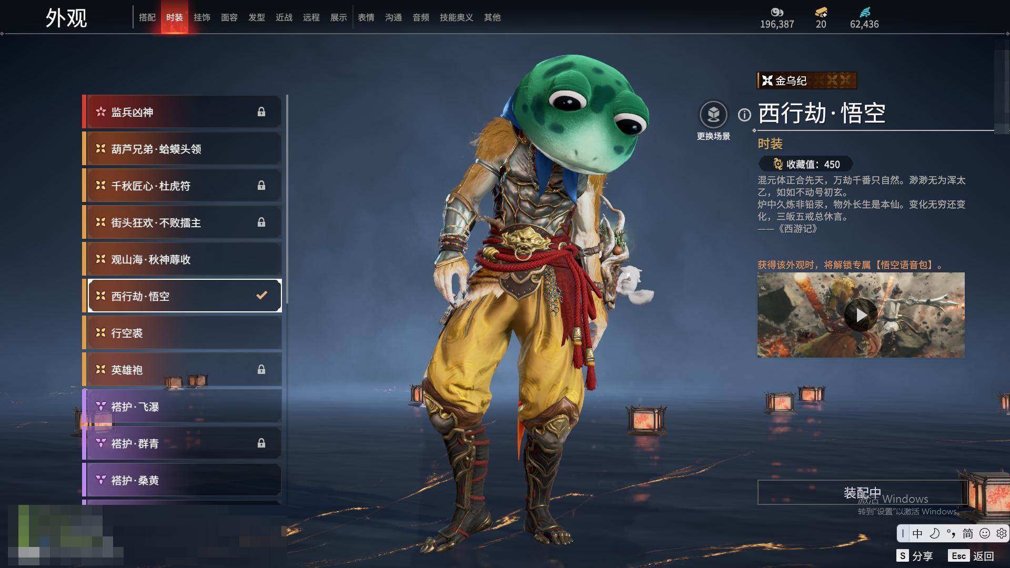Screen dimensions: 1010x568
Task: Click the 分享 share button
Action: click(915, 556)
